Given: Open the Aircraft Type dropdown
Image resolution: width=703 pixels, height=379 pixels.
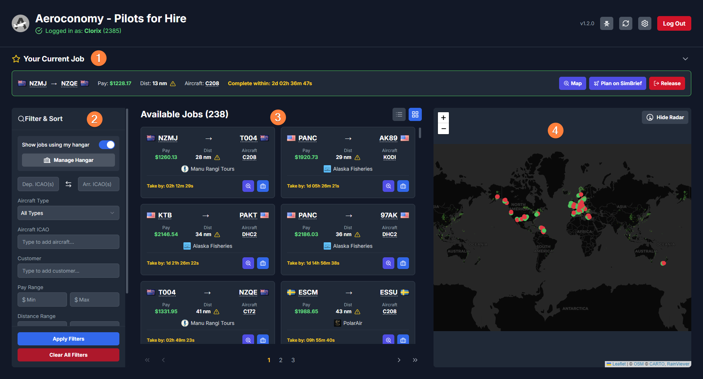Looking at the screenshot, I should [x=68, y=213].
